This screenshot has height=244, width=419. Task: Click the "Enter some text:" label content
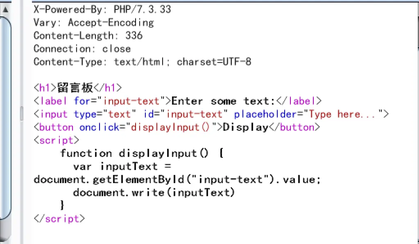[224, 101]
